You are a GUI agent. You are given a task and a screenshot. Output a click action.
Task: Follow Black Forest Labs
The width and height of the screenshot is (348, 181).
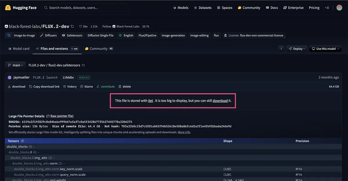click(107, 26)
